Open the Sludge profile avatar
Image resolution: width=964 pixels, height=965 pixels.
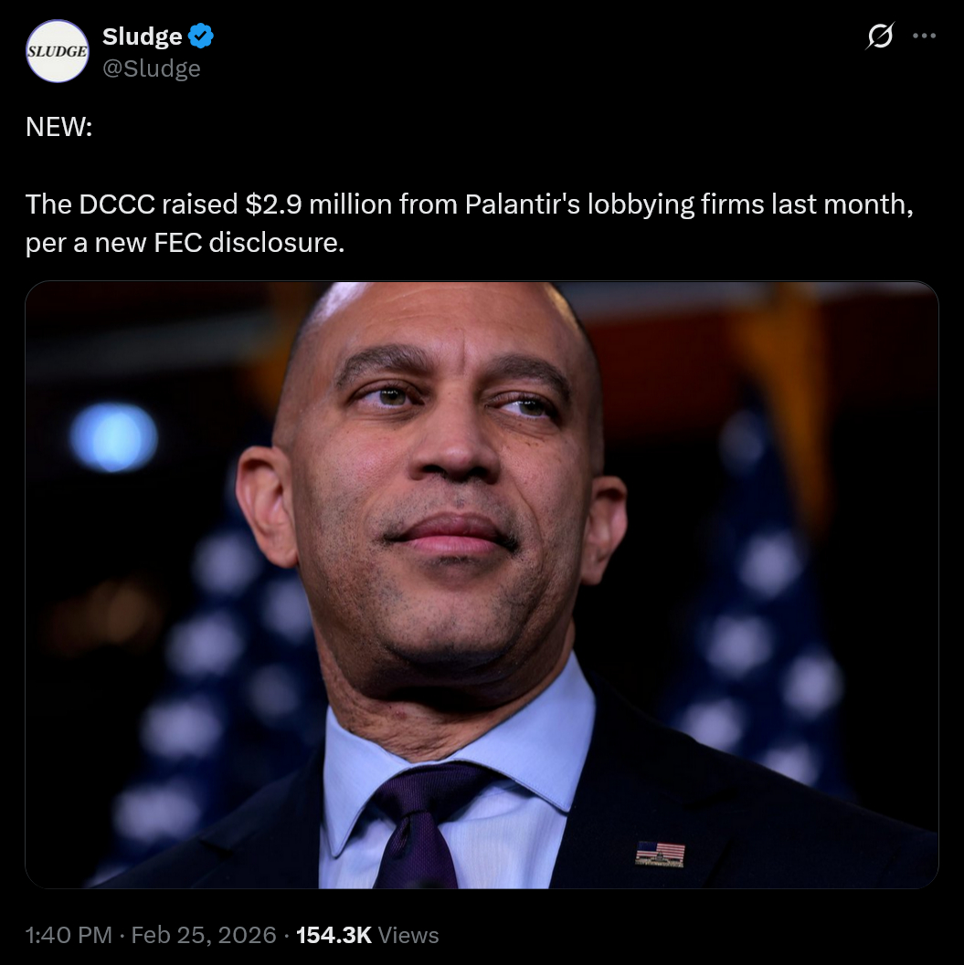tap(58, 51)
